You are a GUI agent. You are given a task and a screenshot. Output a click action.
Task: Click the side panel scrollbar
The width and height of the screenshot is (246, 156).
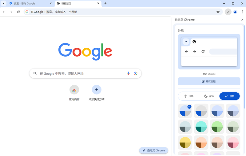pyautogui.click(x=244, y=67)
